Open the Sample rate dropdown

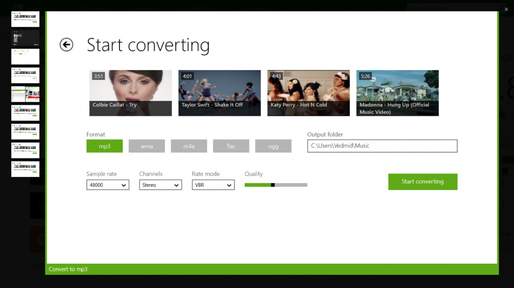tap(108, 185)
